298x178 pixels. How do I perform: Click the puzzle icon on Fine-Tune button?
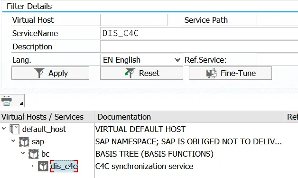(x=212, y=73)
